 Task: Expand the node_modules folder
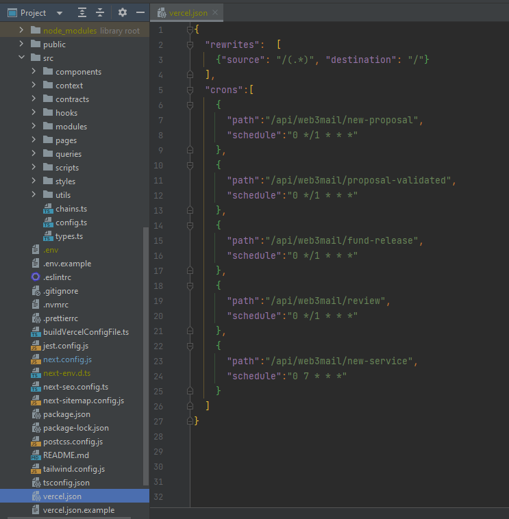(x=21, y=31)
